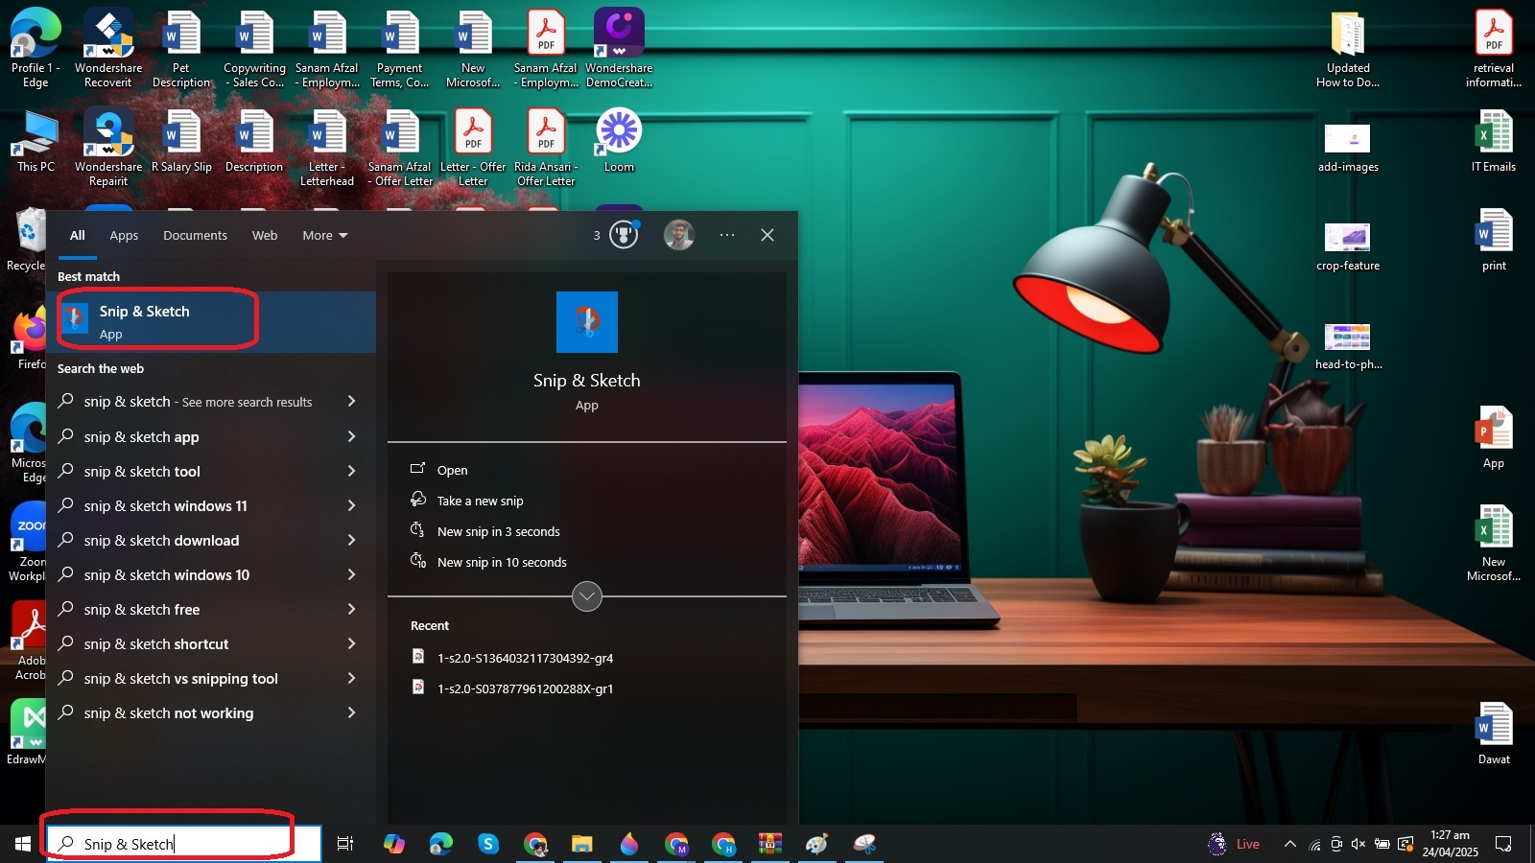Select the IT Emails Excel file

[x=1494, y=141]
